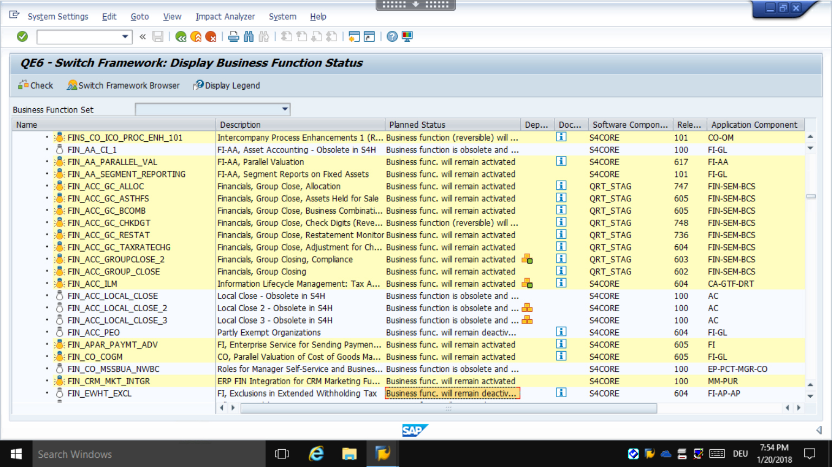Open the Impact Analyzer menu
Screen dimensions: 832x467
point(225,17)
